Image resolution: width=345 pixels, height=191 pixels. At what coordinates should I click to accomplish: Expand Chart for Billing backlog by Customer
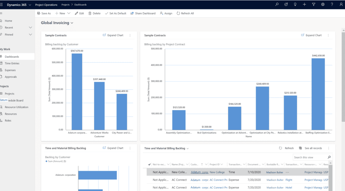pyautogui.click(x=113, y=35)
